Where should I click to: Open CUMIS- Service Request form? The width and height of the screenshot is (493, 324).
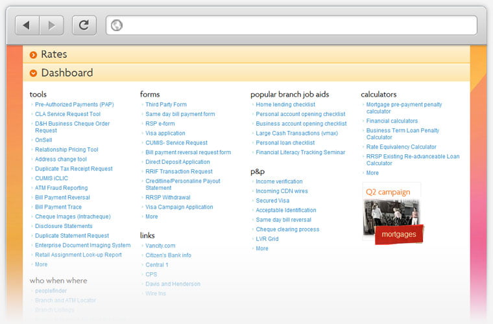click(x=176, y=143)
